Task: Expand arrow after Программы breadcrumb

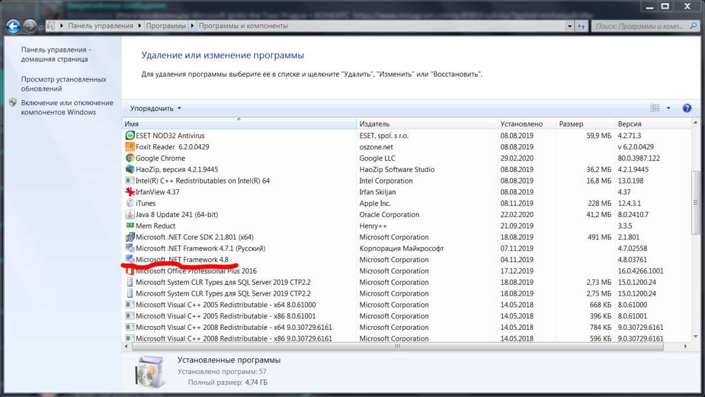Action: point(192,26)
